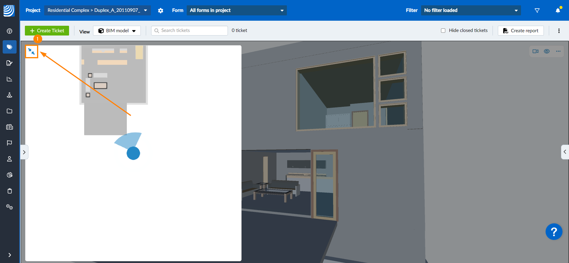Viewport: 569px width, 263px height.
Task: Open the No filter loaded dropdown
Action: [471, 10]
